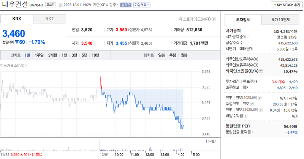Click the 실시간 badge button
304x159 pixels.
[x=126, y=5]
